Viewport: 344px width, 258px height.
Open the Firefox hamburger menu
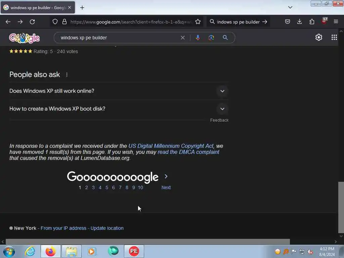[x=336, y=21]
